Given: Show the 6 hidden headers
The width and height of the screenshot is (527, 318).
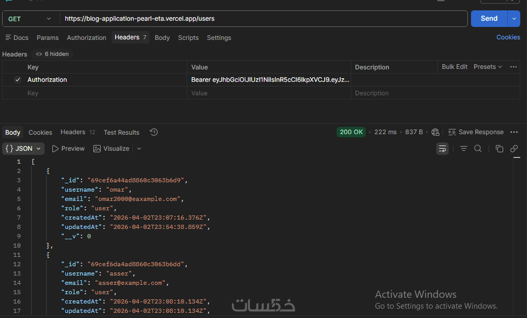Looking at the screenshot, I should tap(52, 54).
